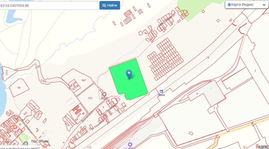
Task: Click the blue location pin marker
Action: pos(129,74)
